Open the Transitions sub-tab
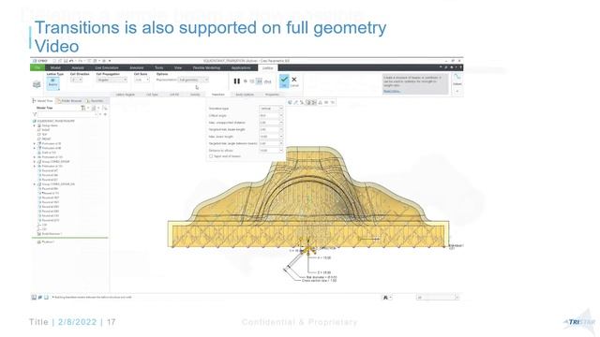600x337 pixels. pyautogui.click(x=218, y=95)
